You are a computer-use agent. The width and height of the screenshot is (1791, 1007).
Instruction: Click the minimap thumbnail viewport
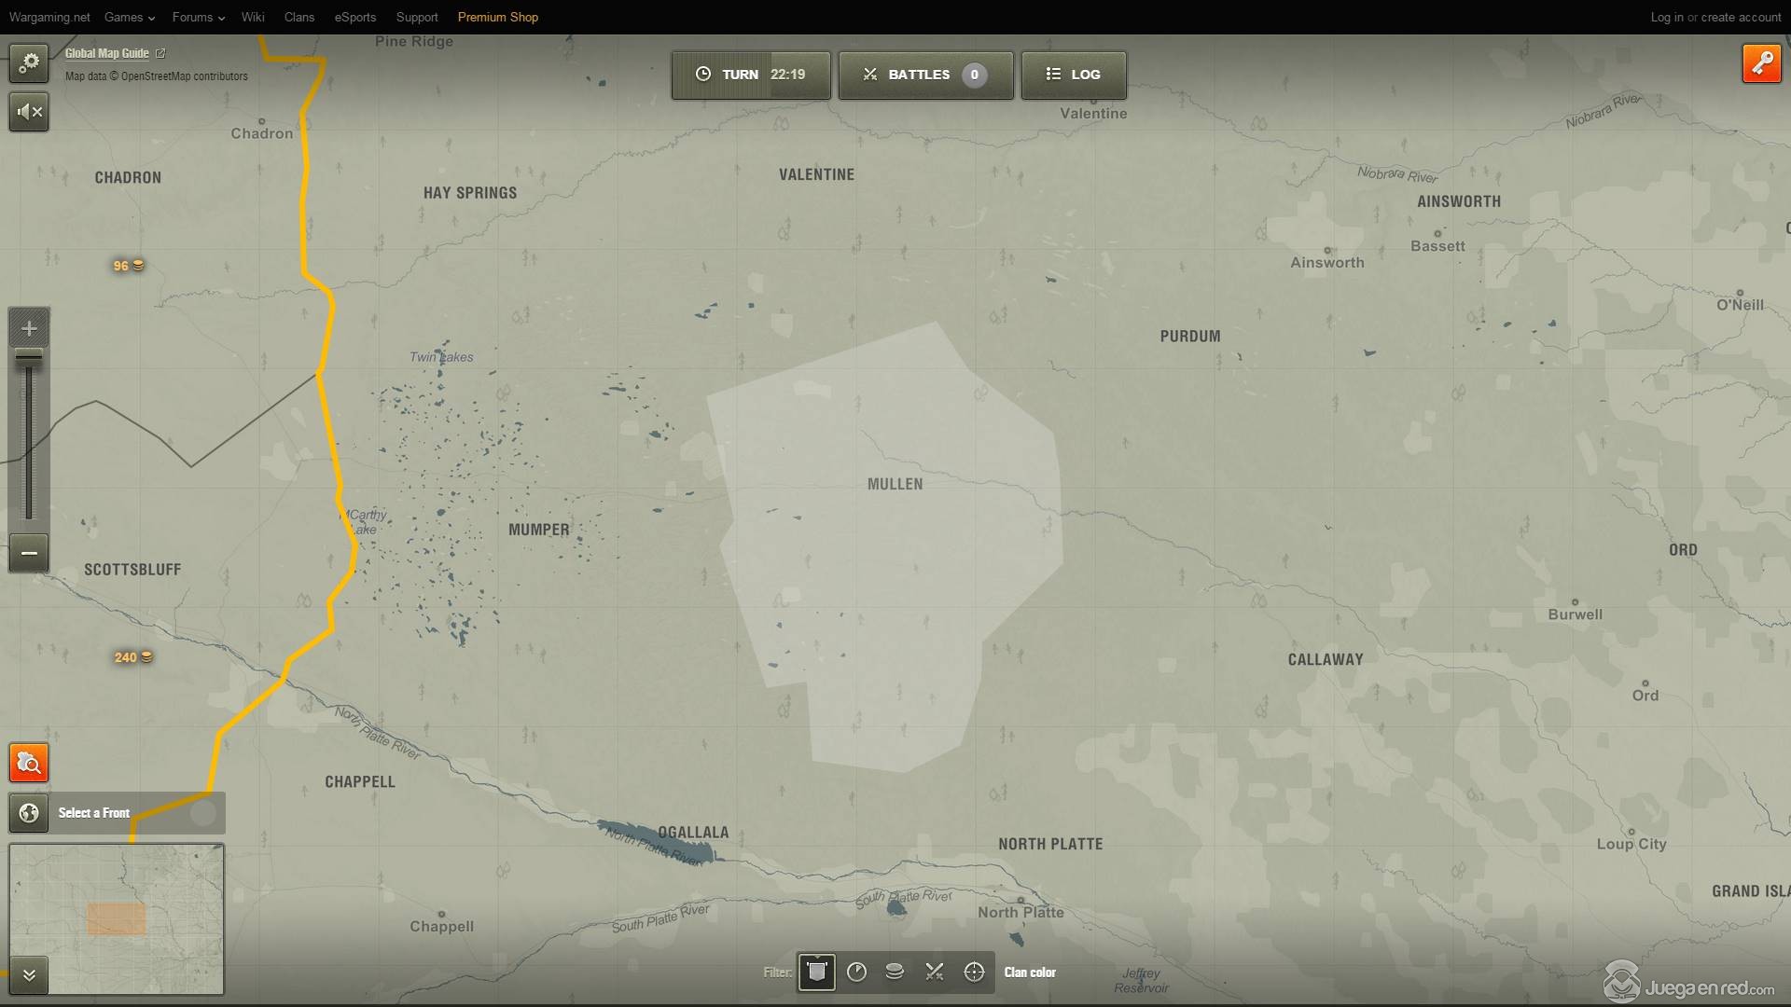click(x=117, y=918)
